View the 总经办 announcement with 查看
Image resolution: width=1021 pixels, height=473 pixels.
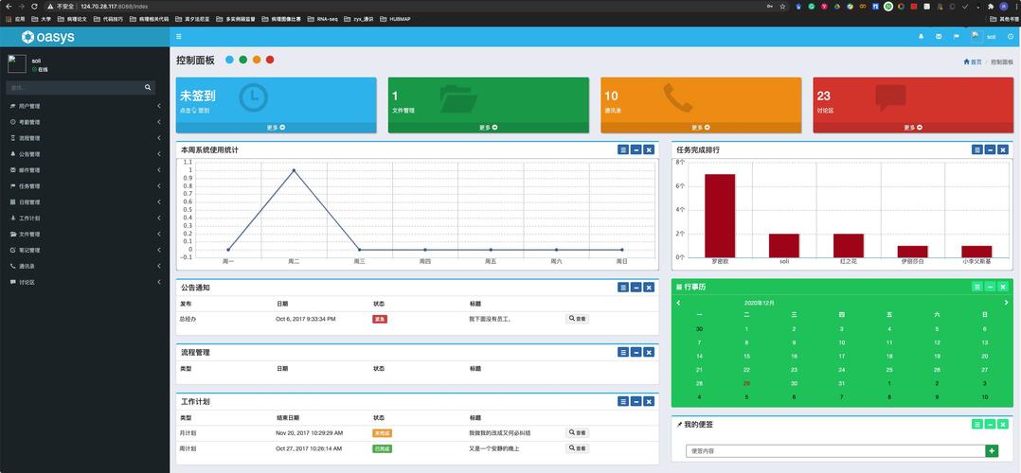pos(578,319)
